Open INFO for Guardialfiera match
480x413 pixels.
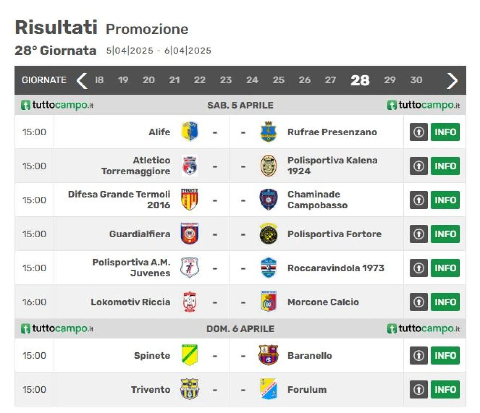[x=445, y=234]
